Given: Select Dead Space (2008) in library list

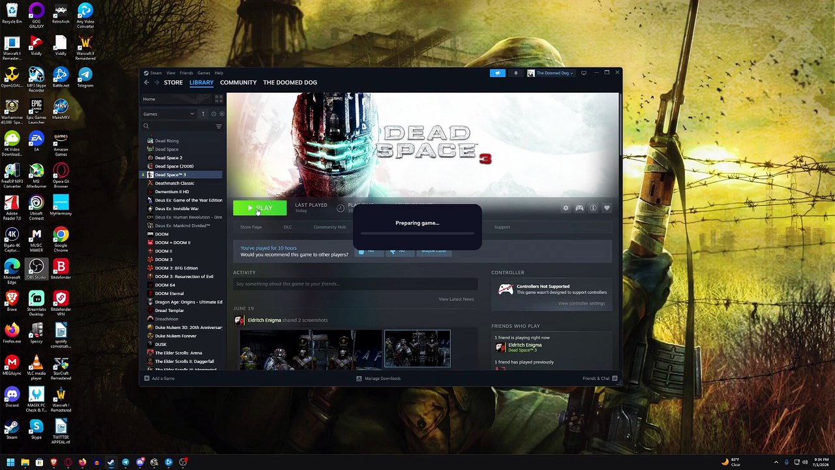Looking at the screenshot, I should (x=174, y=166).
